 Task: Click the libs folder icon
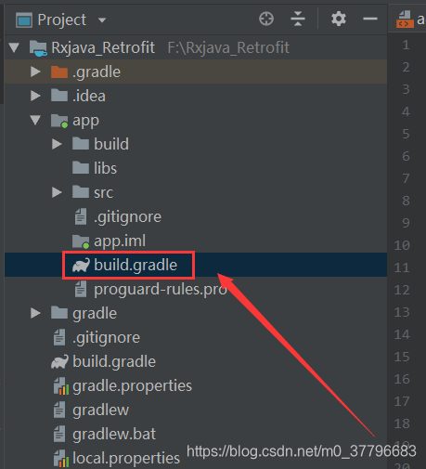tap(81, 168)
